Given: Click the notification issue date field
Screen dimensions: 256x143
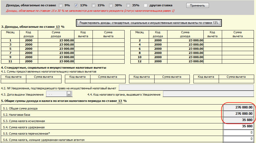Looking at the screenshot, I should [x=56, y=94].
